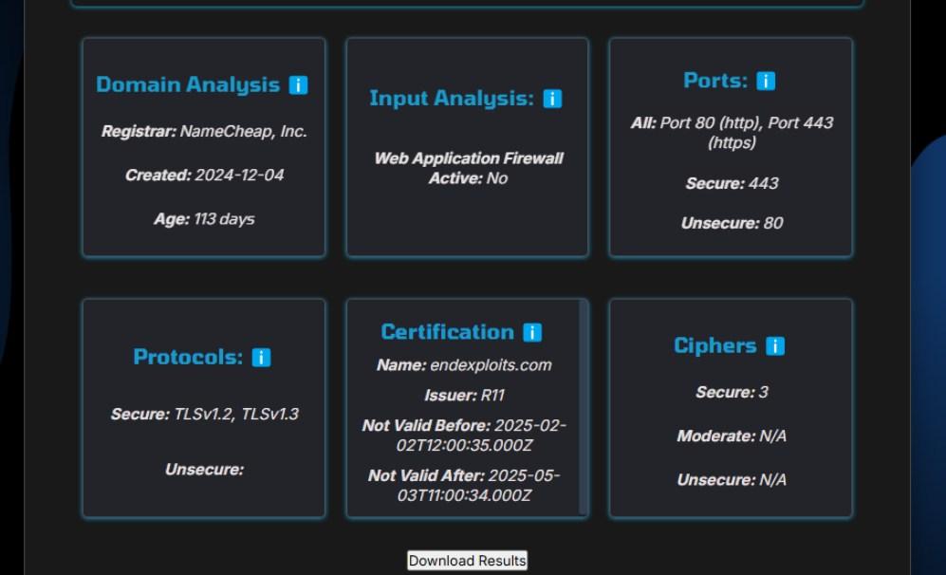Select the Ciphers Unsecure: N/A value
946x575 pixels.
[732, 480]
